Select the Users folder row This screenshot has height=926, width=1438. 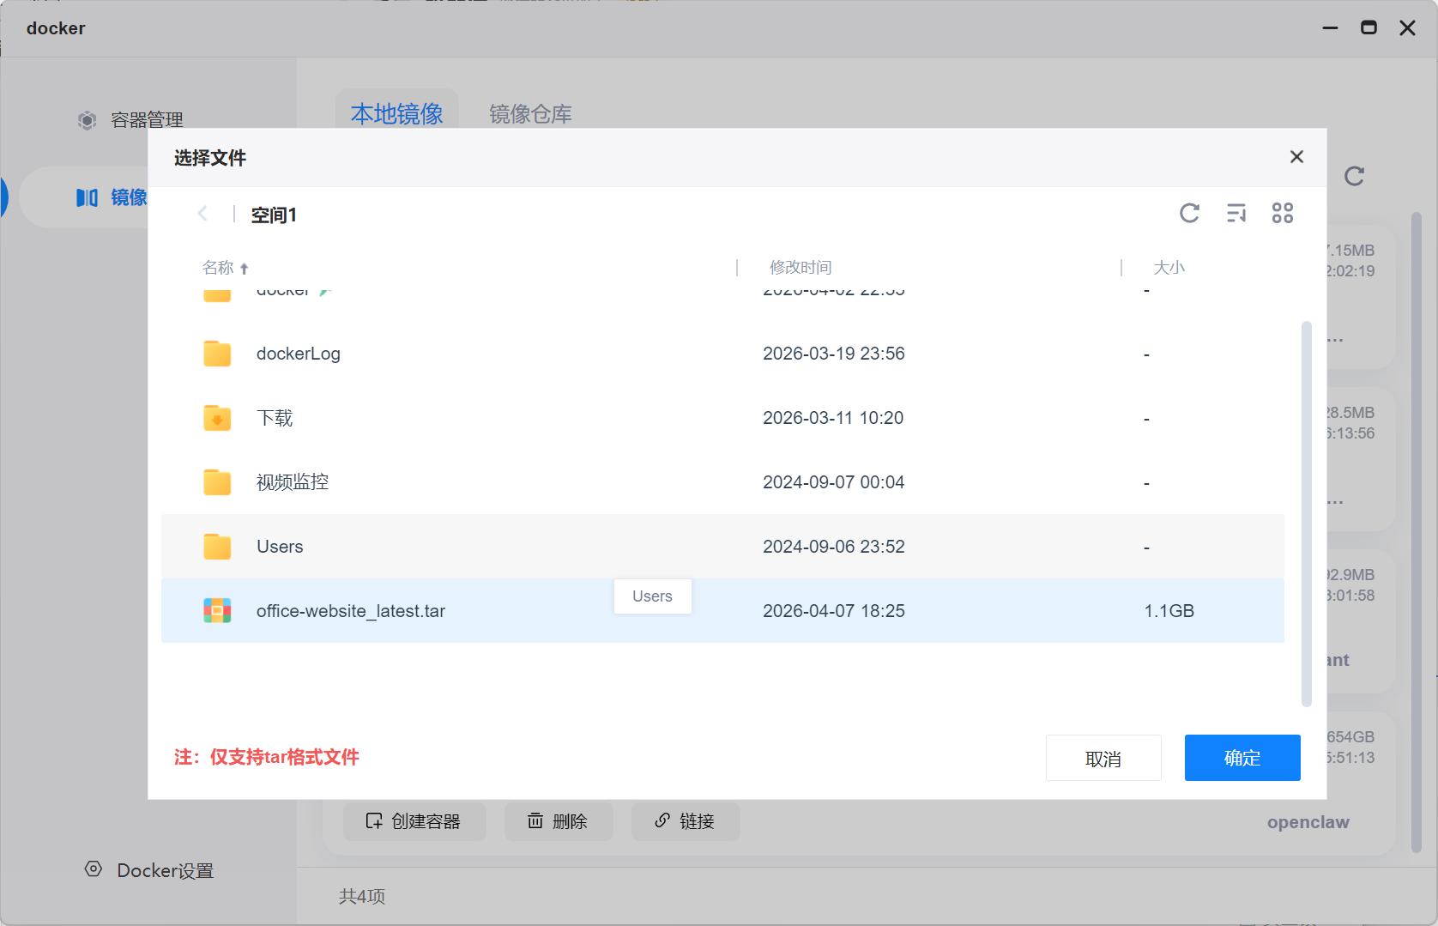coord(722,547)
